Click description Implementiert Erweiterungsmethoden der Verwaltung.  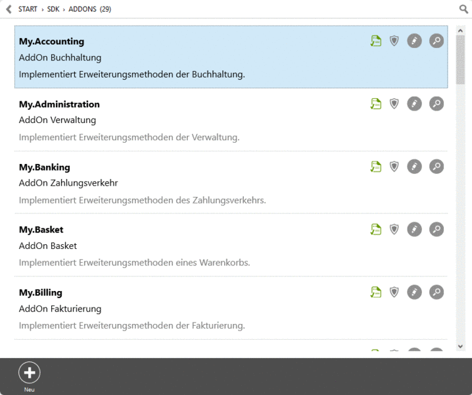(x=129, y=138)
